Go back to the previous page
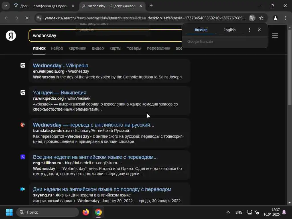The height and width of the screenshot is (219, 292). (x=6, y=18)
